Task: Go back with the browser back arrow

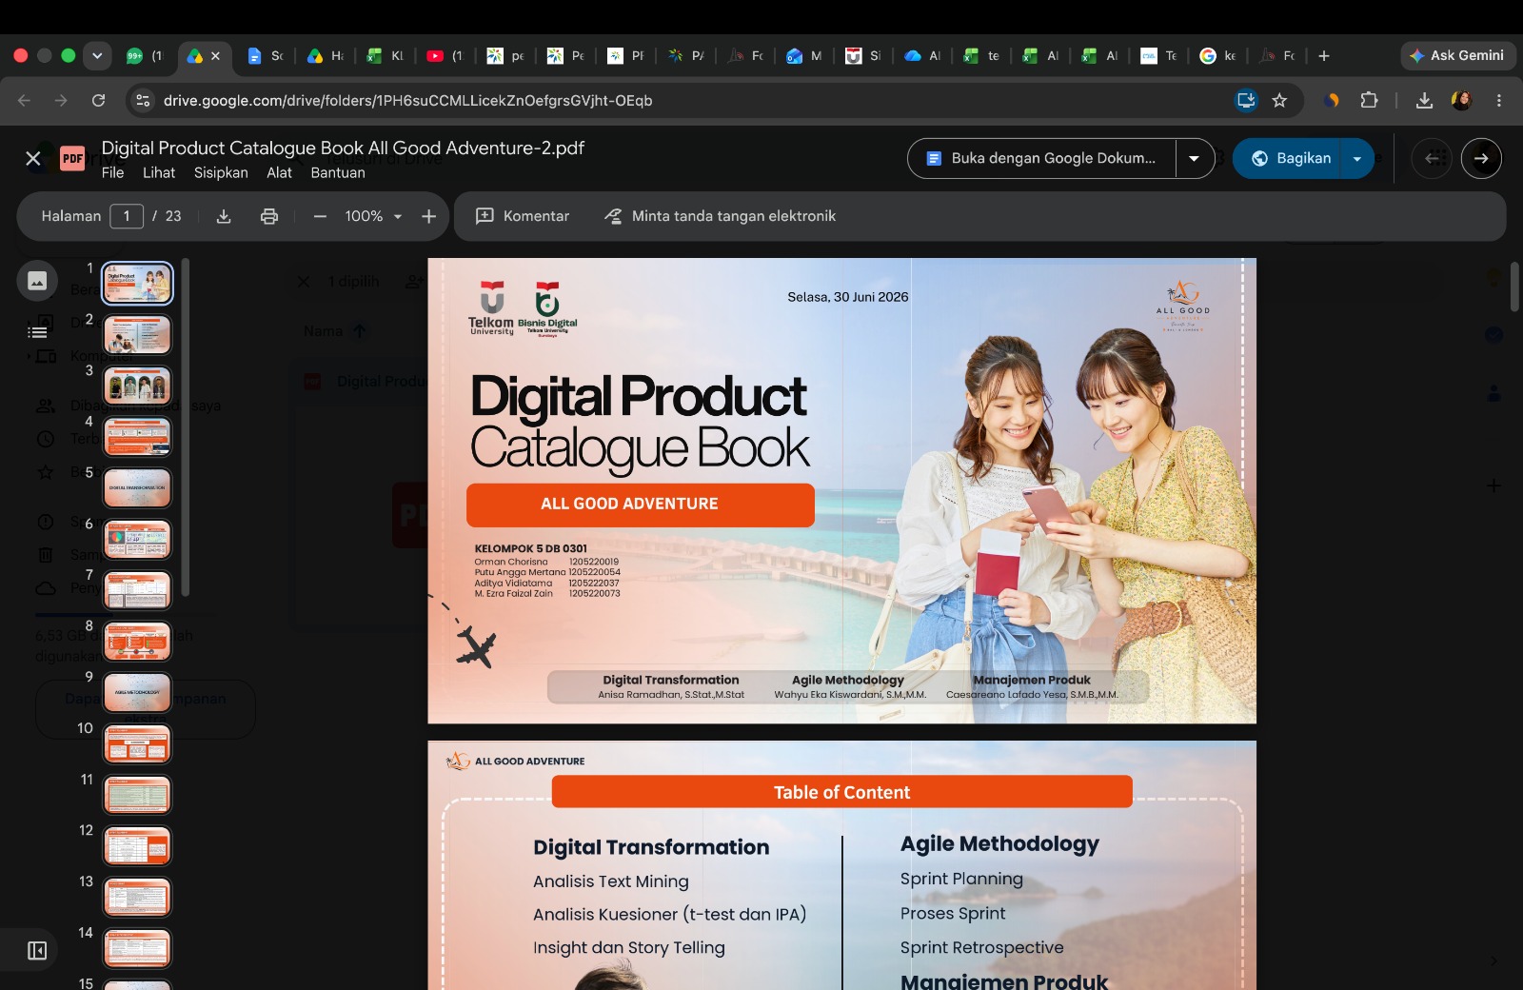Action: (x=25, y=100)
